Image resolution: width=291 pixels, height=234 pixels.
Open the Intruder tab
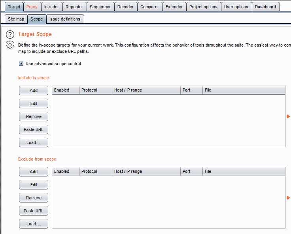(51, 7)
